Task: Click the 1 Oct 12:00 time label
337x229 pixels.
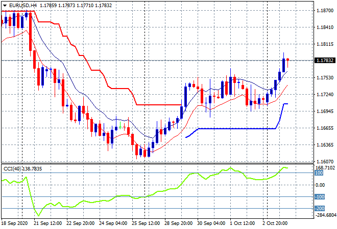Action: point(242,223)
